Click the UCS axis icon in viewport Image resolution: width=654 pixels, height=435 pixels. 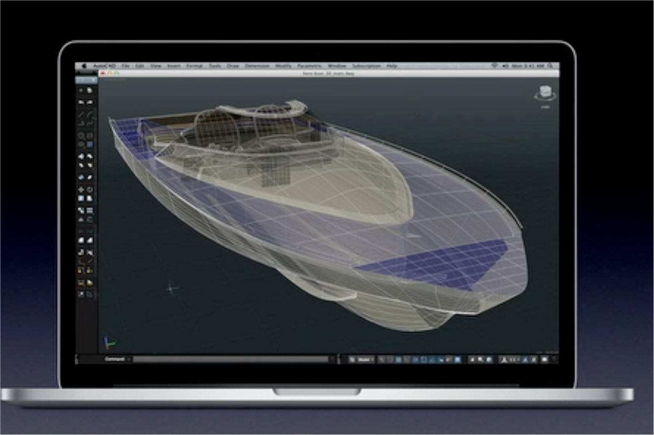(109, 342)
